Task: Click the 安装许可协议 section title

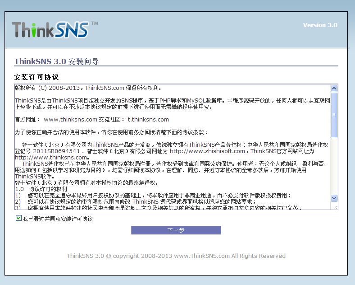Action: coord(36,77)
